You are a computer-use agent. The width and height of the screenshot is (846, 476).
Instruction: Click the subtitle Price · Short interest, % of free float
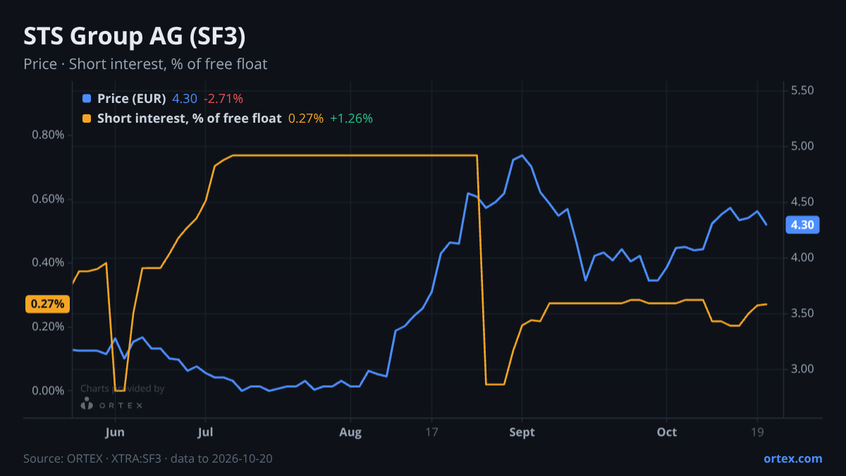coord(145,64)
